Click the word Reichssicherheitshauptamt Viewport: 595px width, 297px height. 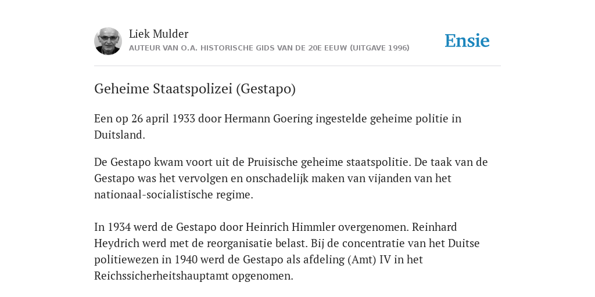pyautogui.click(x=162, y=276)
